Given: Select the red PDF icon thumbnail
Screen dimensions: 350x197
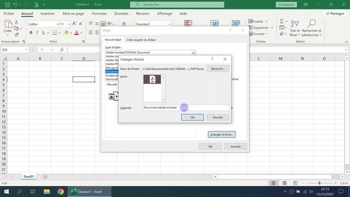Looking at the screenshot, I should pyautogui.click(x=152, y=79).
